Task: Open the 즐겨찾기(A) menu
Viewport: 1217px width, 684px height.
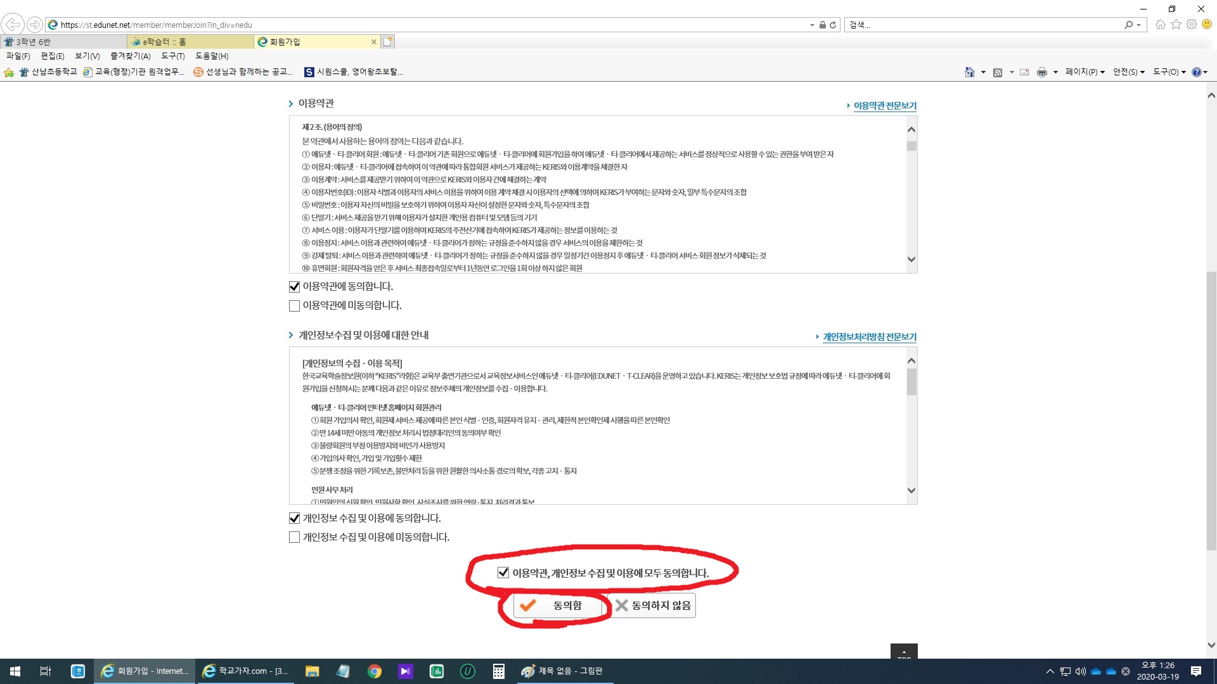Action: click(131, 56)
